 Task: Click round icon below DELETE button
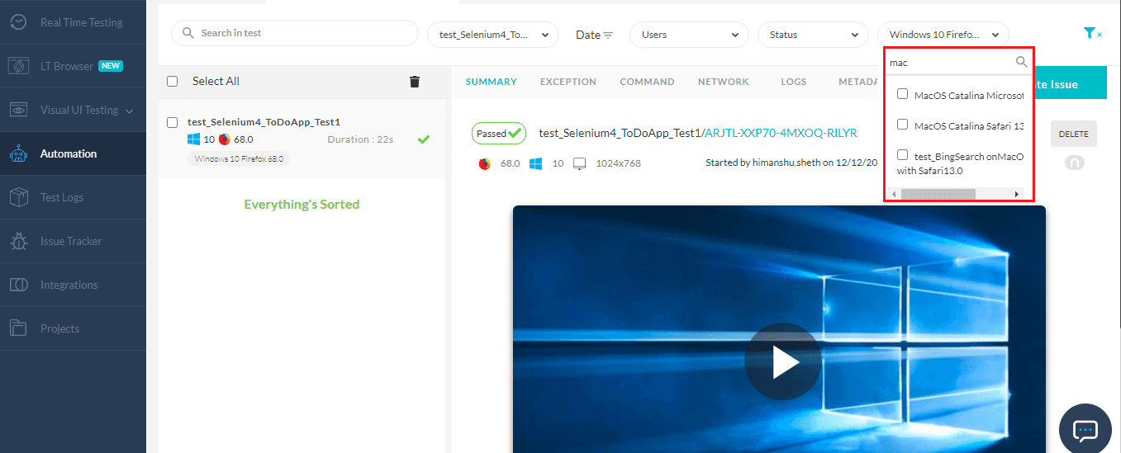tap(1075, 163)
